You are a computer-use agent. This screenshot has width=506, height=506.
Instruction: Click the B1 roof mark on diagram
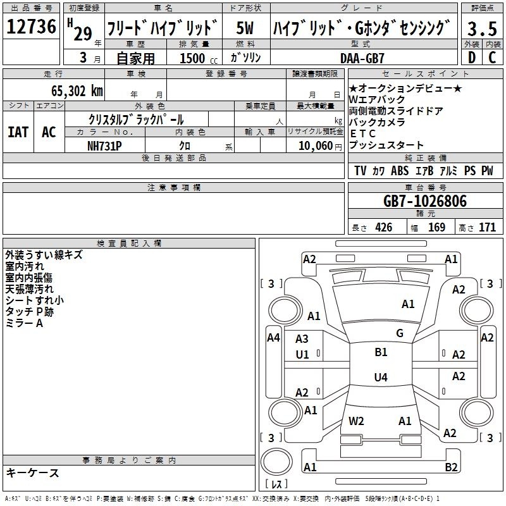tap(381, 352)
